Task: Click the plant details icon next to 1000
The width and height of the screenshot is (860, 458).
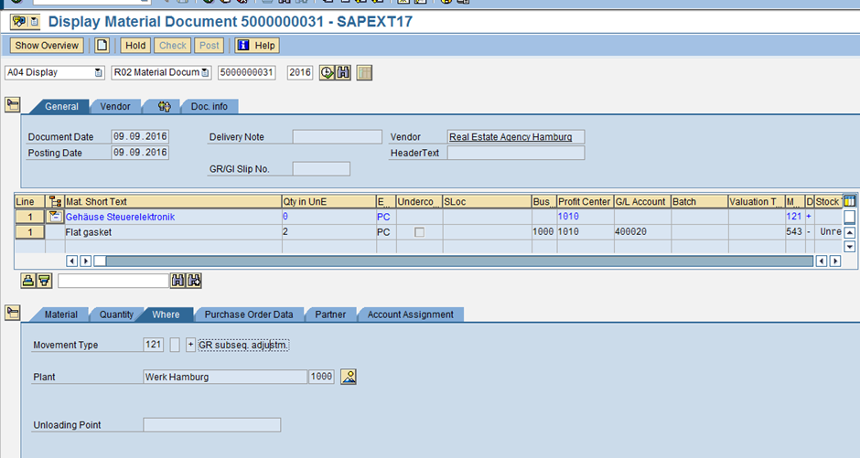Action: coord(348,377)
